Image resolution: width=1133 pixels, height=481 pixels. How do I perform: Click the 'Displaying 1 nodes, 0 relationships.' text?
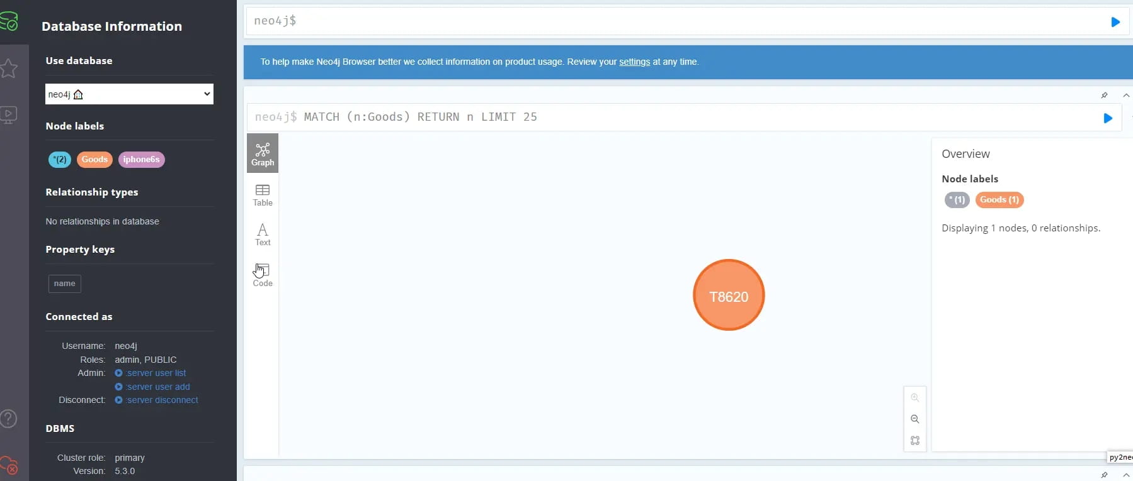point(1021,228)
